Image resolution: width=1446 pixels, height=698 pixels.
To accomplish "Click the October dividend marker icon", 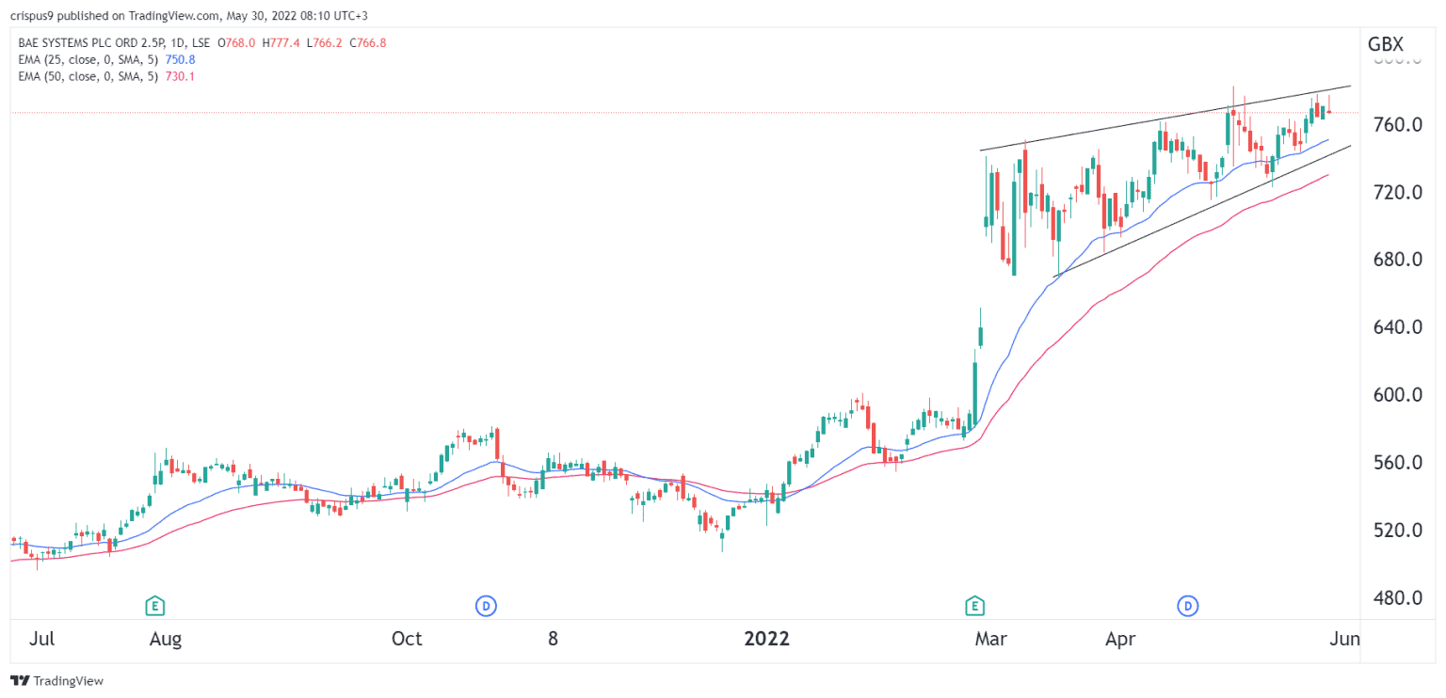I will tap(487, 606).
